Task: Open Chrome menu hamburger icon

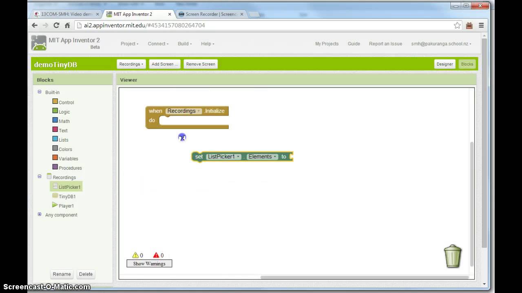Action: 481,25
